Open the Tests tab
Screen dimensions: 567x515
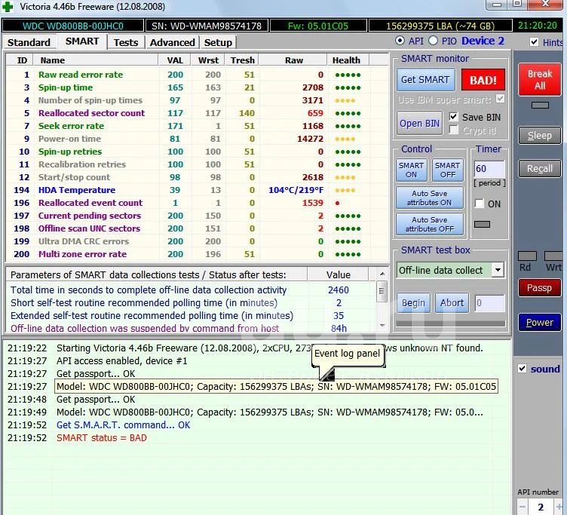click(x=126, y=43)
